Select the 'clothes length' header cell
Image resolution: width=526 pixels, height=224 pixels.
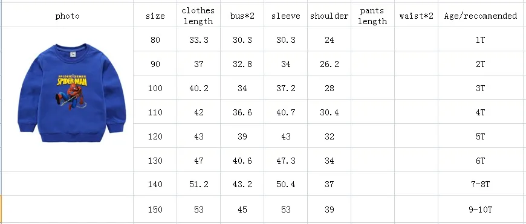tap(198, 16)
